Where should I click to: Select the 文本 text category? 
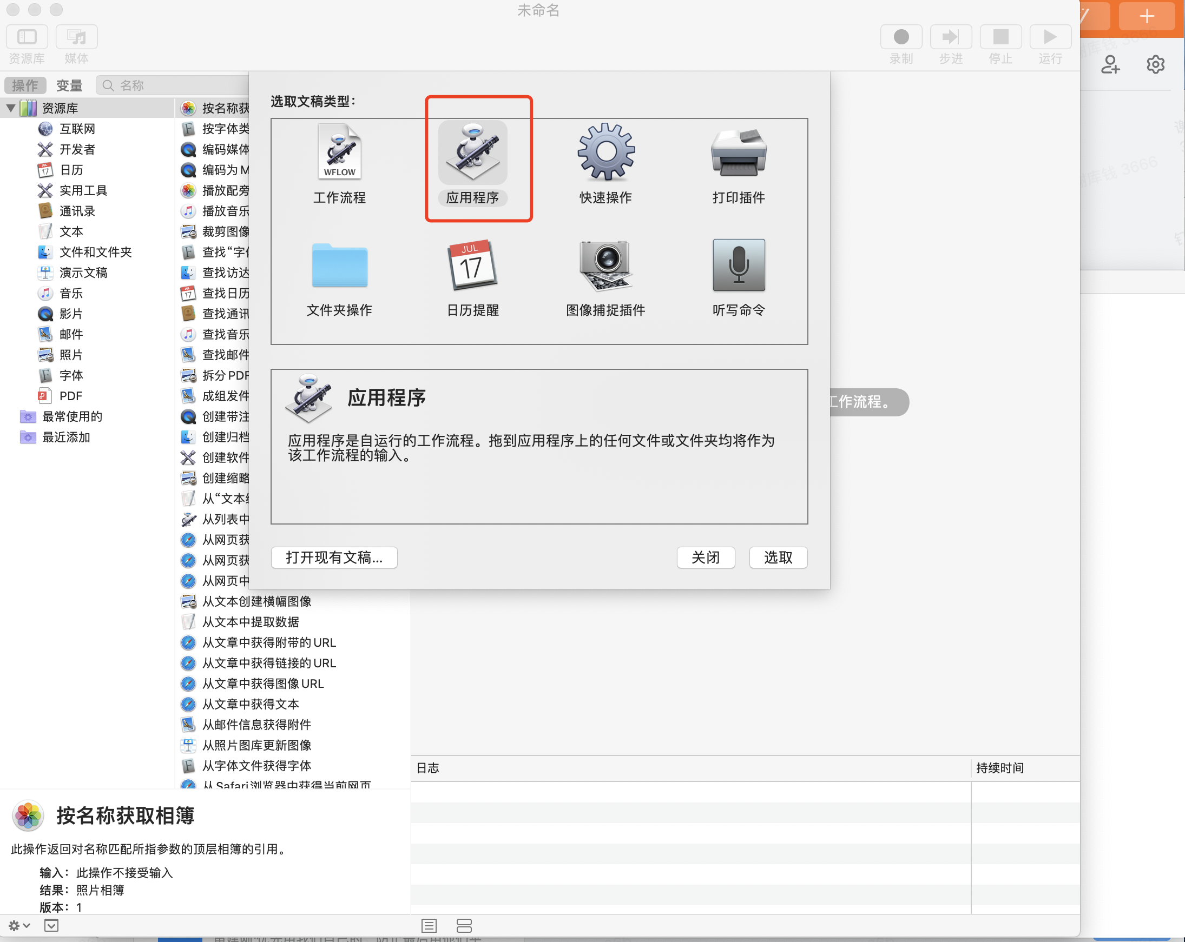pos(88,232)
